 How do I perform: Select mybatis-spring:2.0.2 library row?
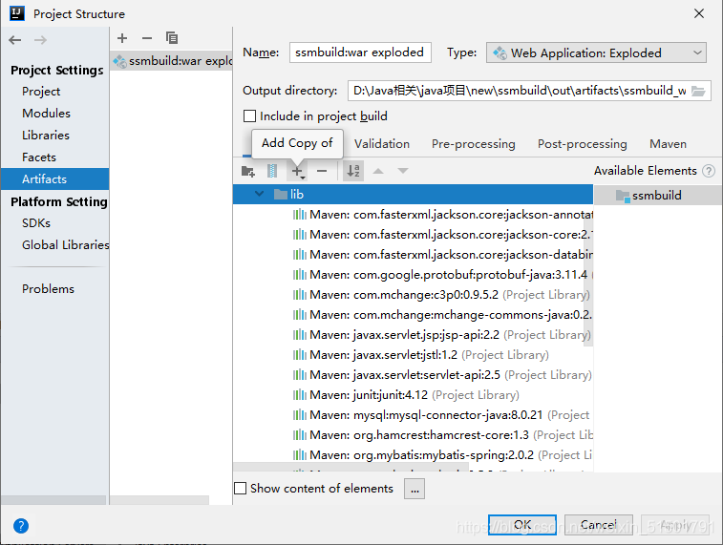(413, 455)
